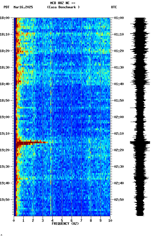
Task: Click the '8' frequency axis tick label
Action: (x=91, y=221)
